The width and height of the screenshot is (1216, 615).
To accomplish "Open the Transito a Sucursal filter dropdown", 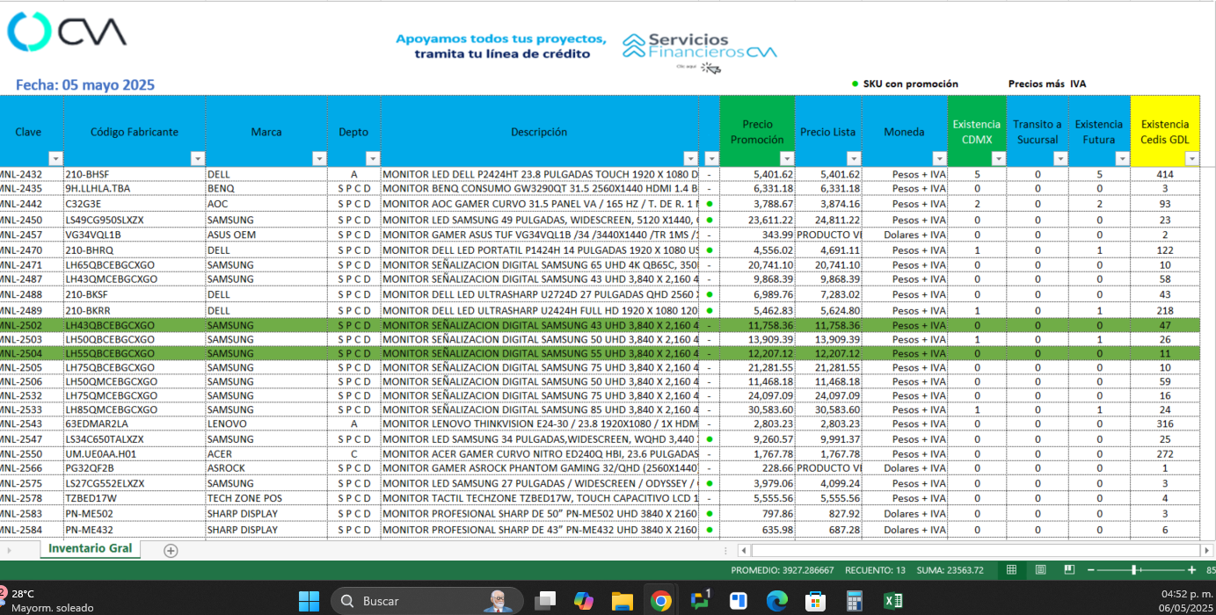I will coord(1060,159).
